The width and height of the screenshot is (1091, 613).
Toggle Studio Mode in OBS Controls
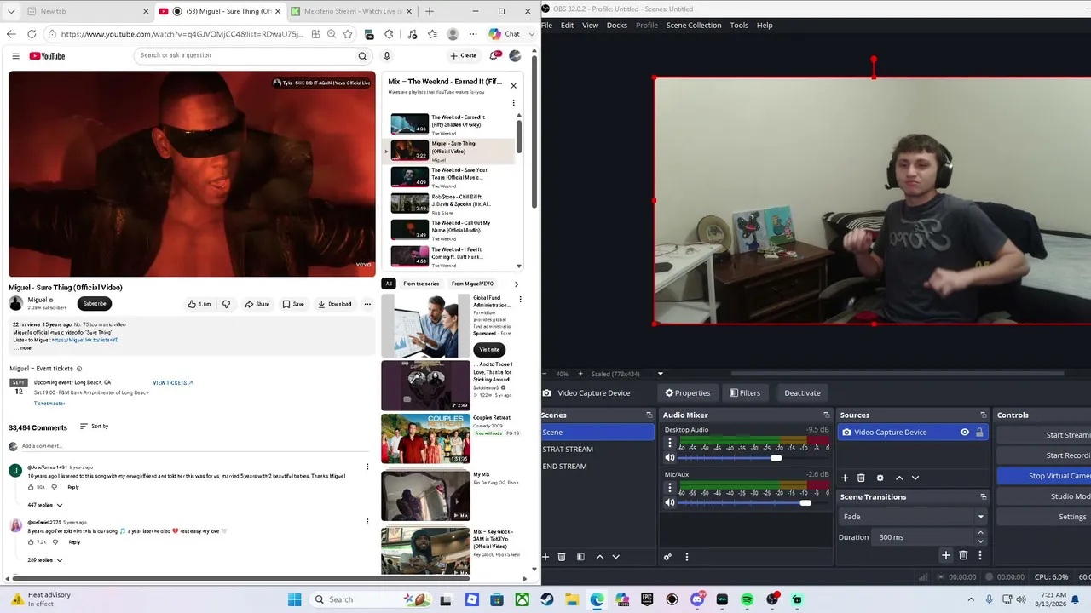pyautogui.click(x=1043, y=496)
